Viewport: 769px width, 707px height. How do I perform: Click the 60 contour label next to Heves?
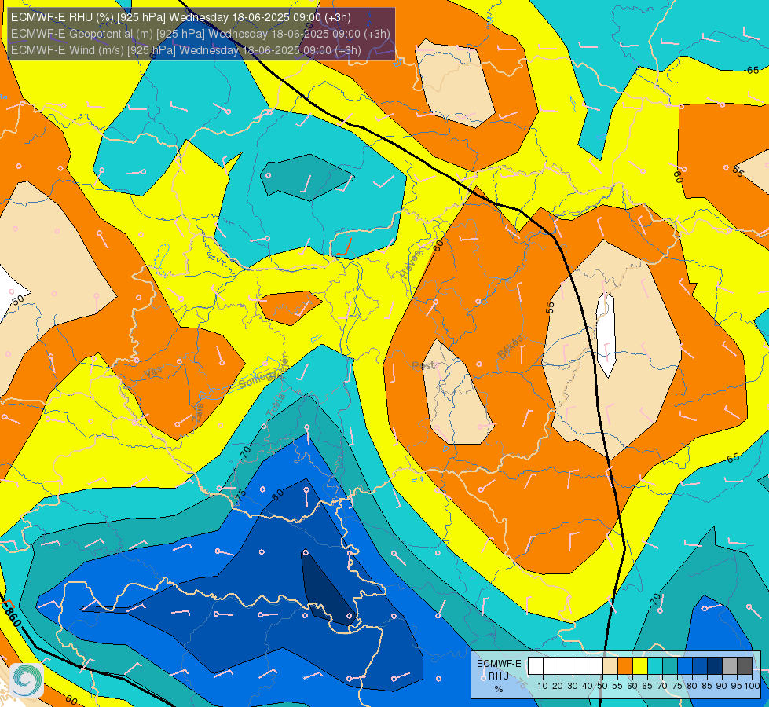click(438, 246)
